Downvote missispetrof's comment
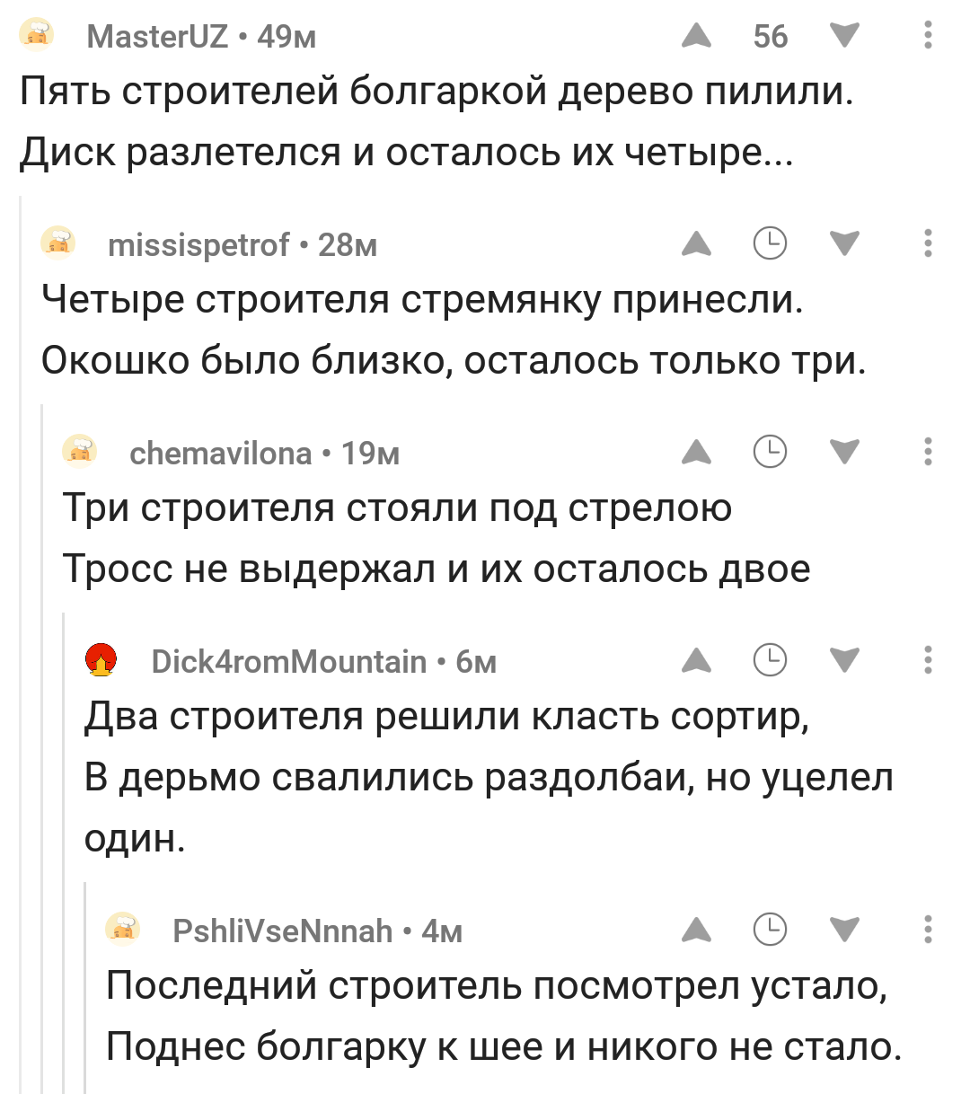 pos(844,243)
